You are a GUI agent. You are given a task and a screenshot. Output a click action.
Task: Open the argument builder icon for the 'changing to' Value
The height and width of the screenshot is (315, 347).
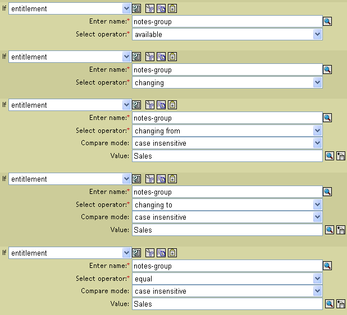coord(340,230)
